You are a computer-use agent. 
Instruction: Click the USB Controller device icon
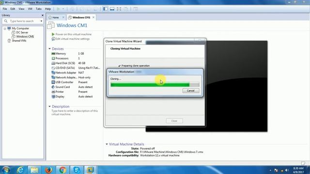click(53, 82)
